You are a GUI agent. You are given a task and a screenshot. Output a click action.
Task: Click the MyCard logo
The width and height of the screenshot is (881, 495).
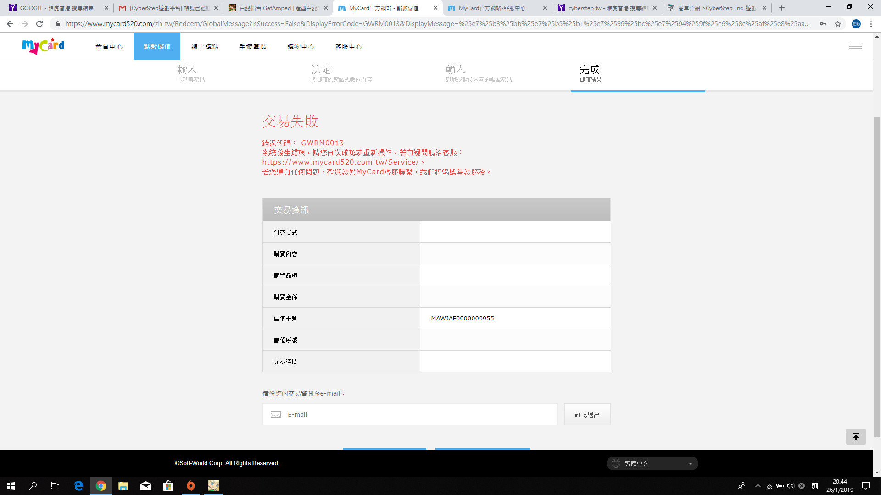point(43,46)
